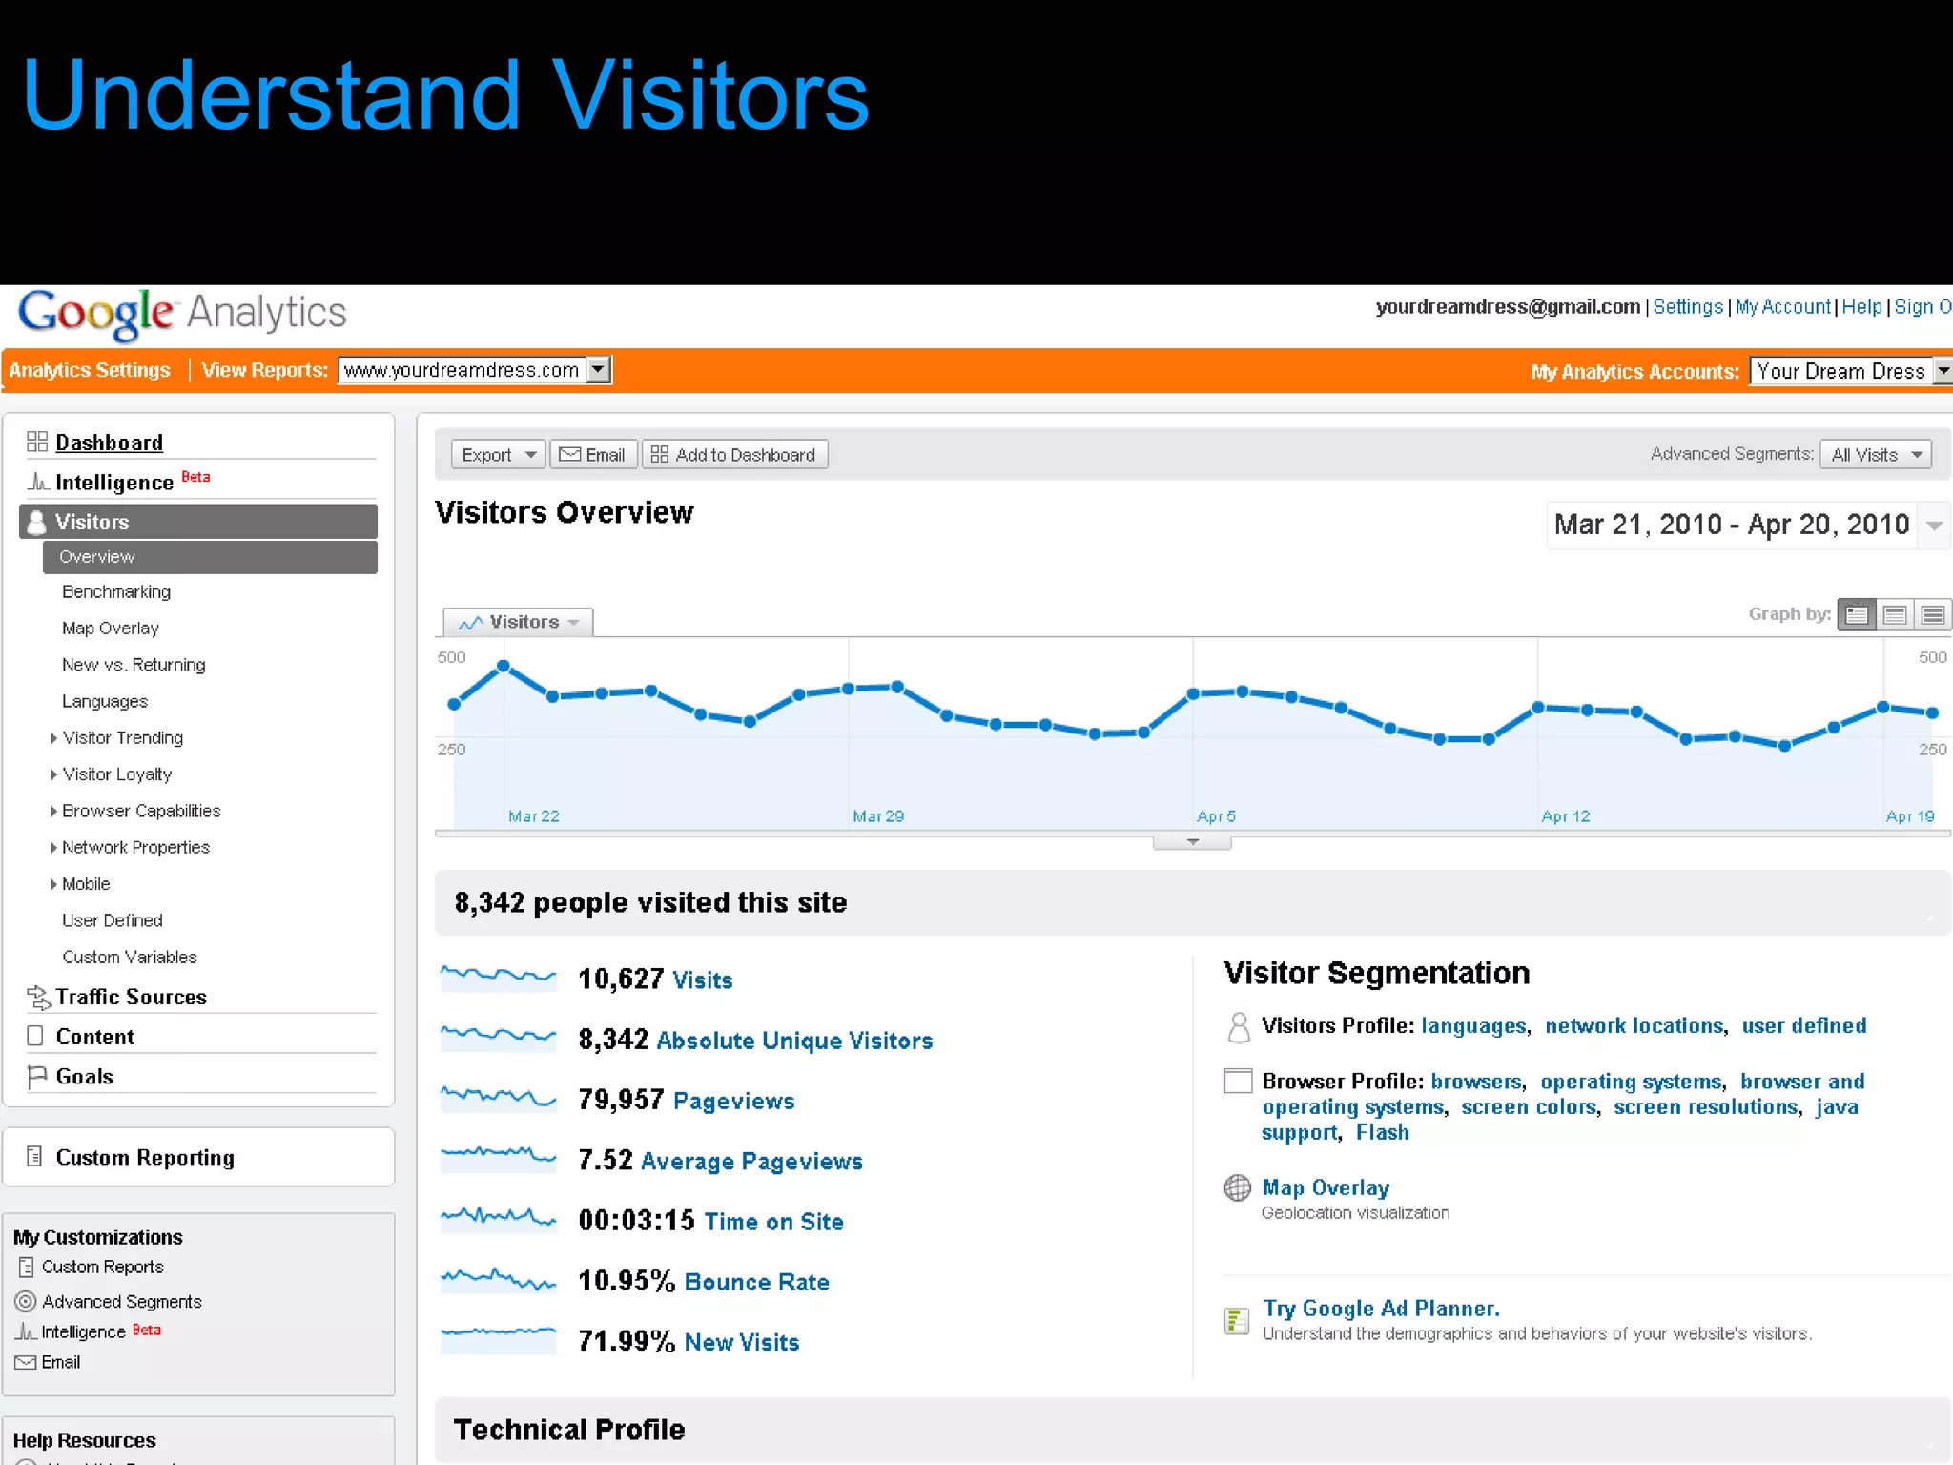Click Advanced Segments target icon under My Customizations
Viewport: 1953px width, 1465px height.
pos(26,1301)
